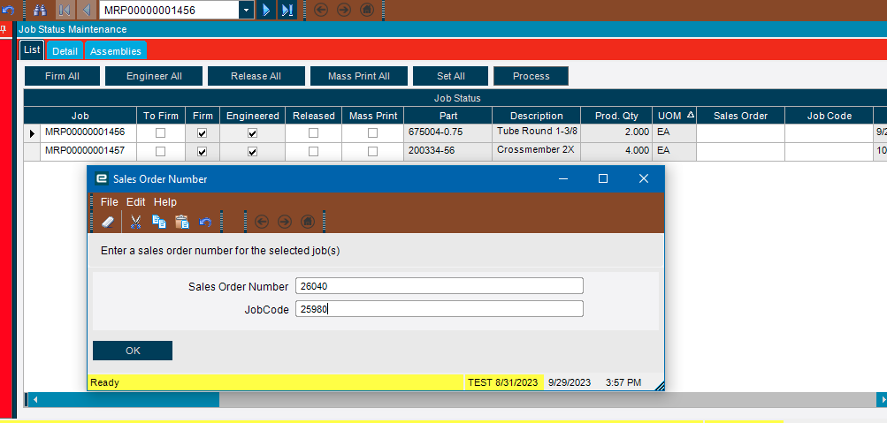Click the pin icon on left edge

4,30
